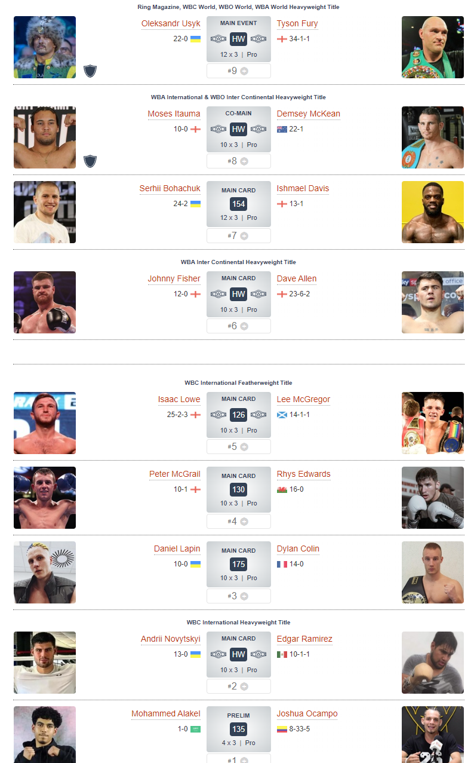The image size is (474, 763).
Task: Expand the #9 bout ranking arrow
Action: pos(244,71)
